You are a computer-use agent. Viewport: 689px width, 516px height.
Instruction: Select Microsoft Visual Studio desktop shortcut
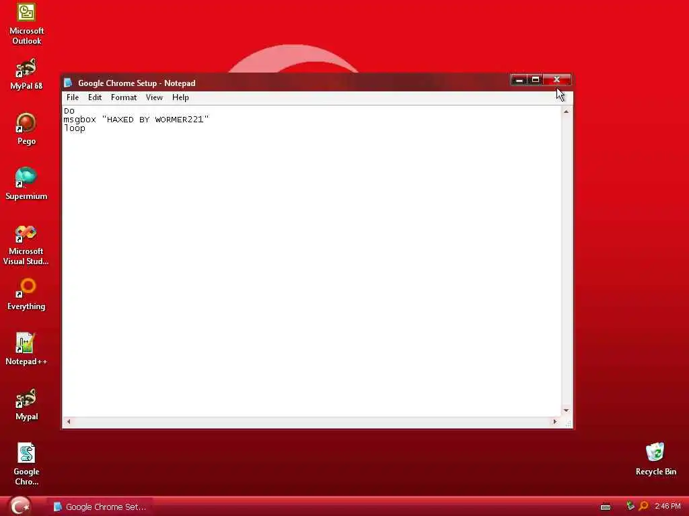pos(26,245)
